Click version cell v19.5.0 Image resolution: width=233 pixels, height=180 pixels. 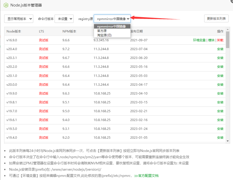(x=12, y=129)
